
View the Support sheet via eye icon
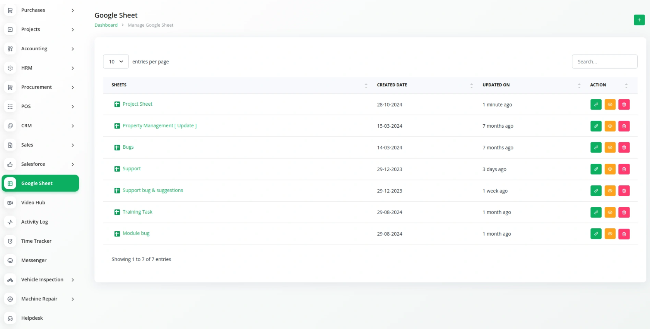[x=610, y=169]
